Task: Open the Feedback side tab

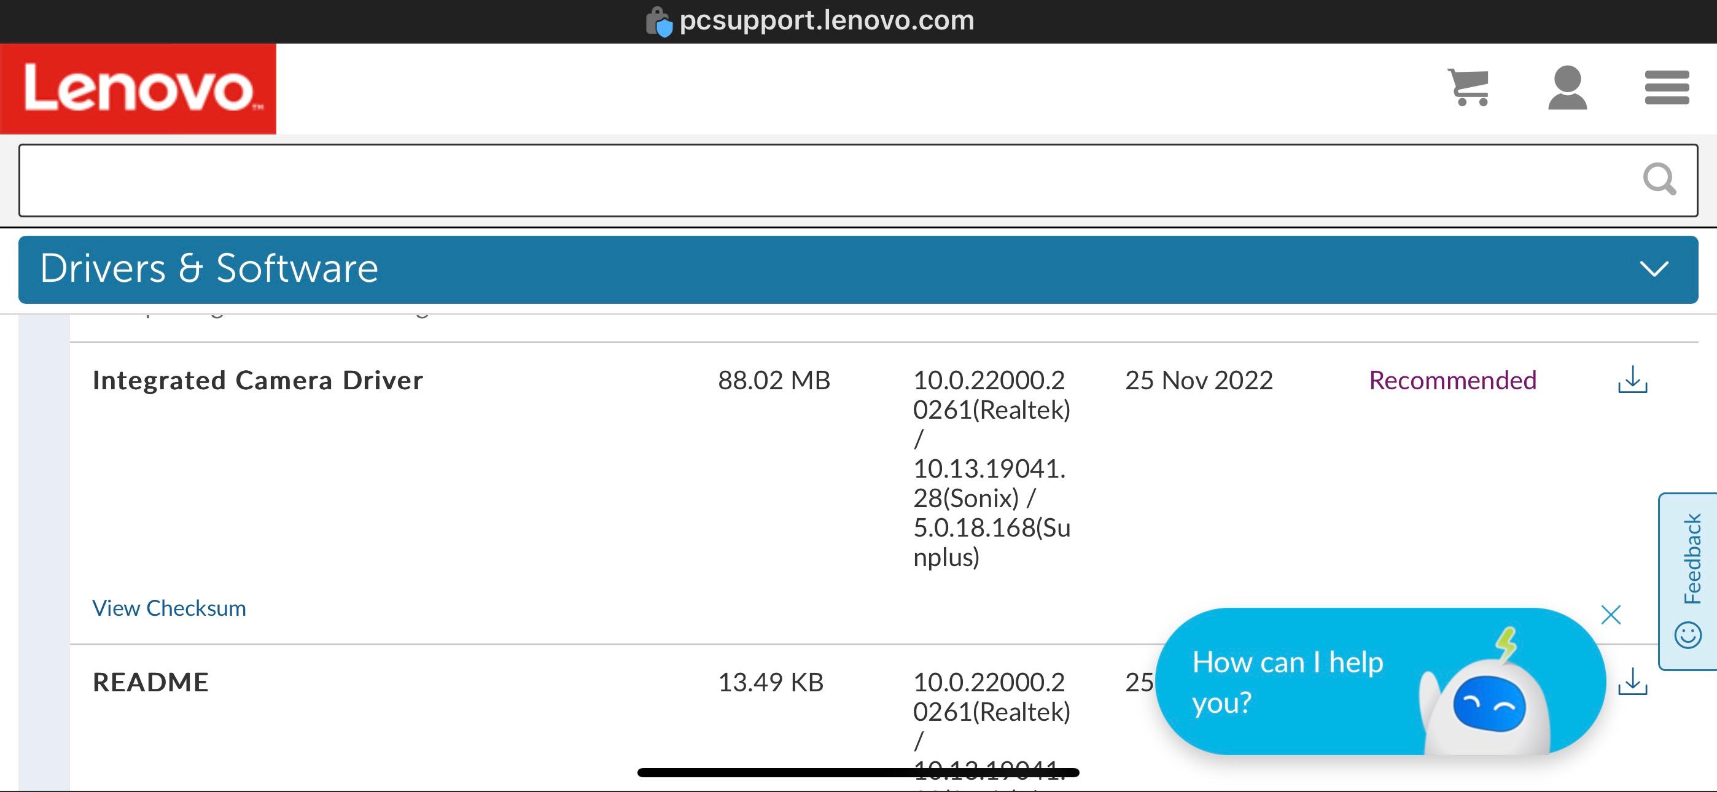Action: (1687, 581)
